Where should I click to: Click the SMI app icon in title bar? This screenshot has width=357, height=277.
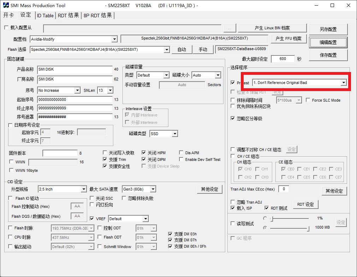[6, 5]
